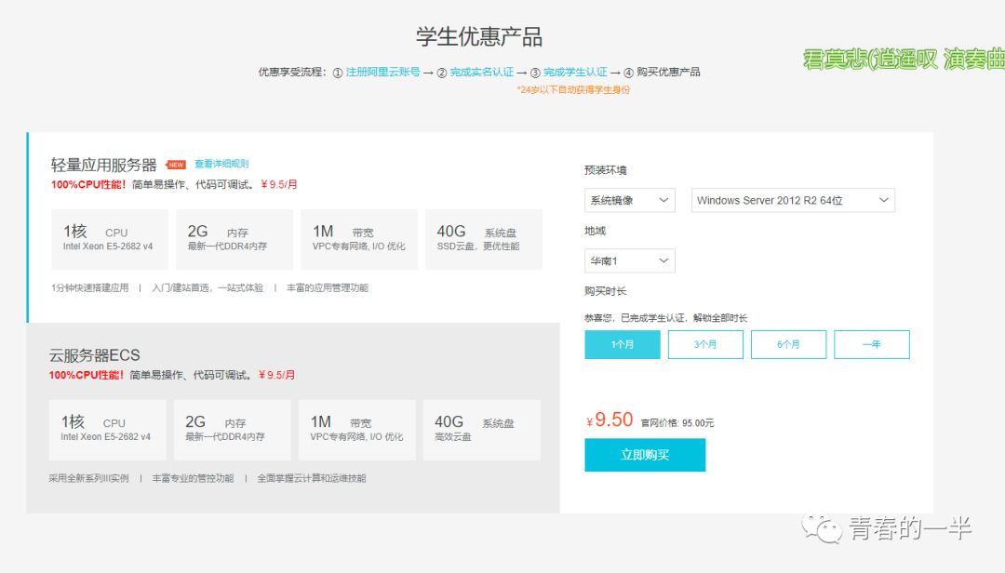Click 丰富的应用管理功能 feature text
Viewport: 1005px width, 573px height.
click(x=328, y=287)
